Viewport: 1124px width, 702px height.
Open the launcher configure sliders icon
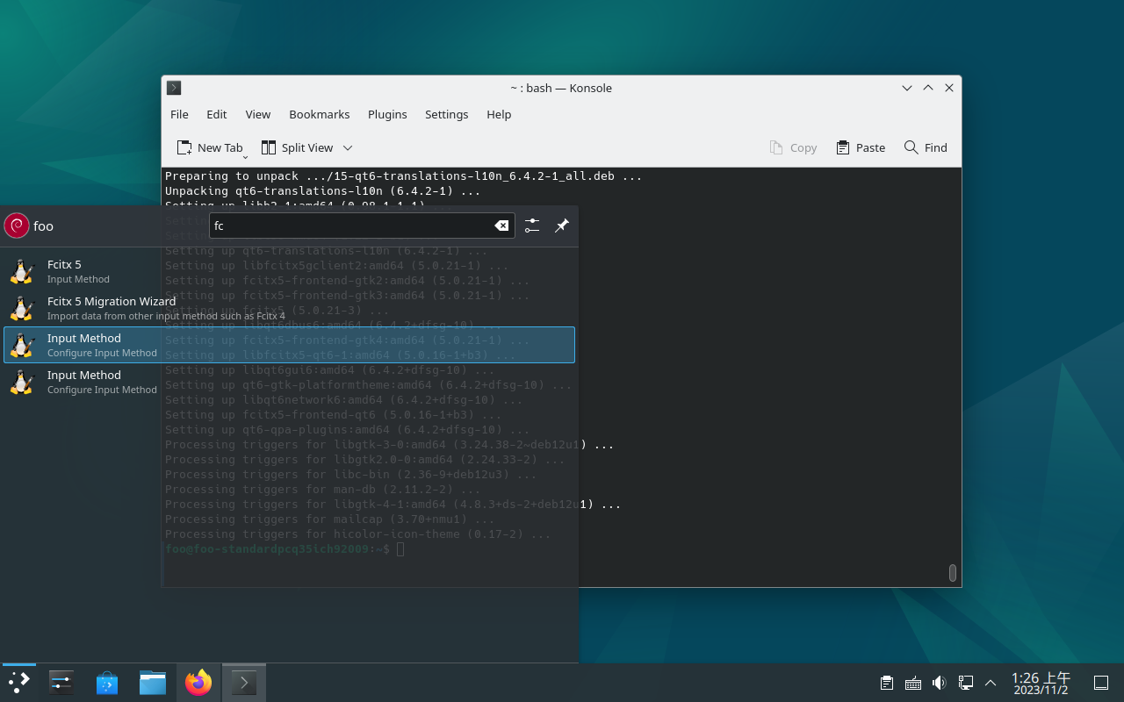point(532,226)
